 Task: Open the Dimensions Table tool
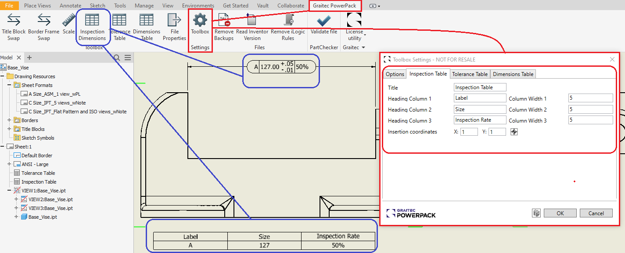click(x=147, y=27)
